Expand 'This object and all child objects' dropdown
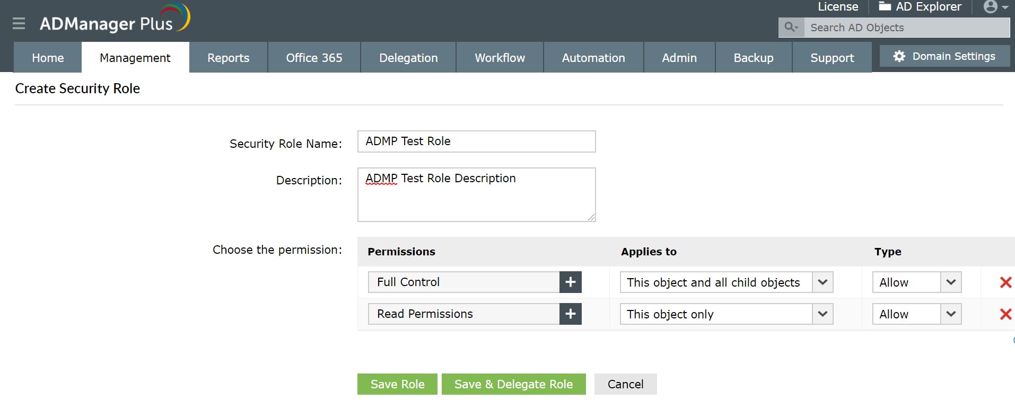1015x400 pixels. click(x=822, y=282)
